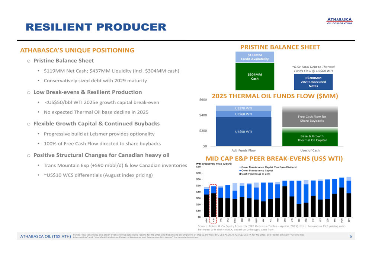Click the ATH bar inside the red dashed outline
Image resolution: width=372 pixels, height=255 pixels.
[x=214, y=201]
